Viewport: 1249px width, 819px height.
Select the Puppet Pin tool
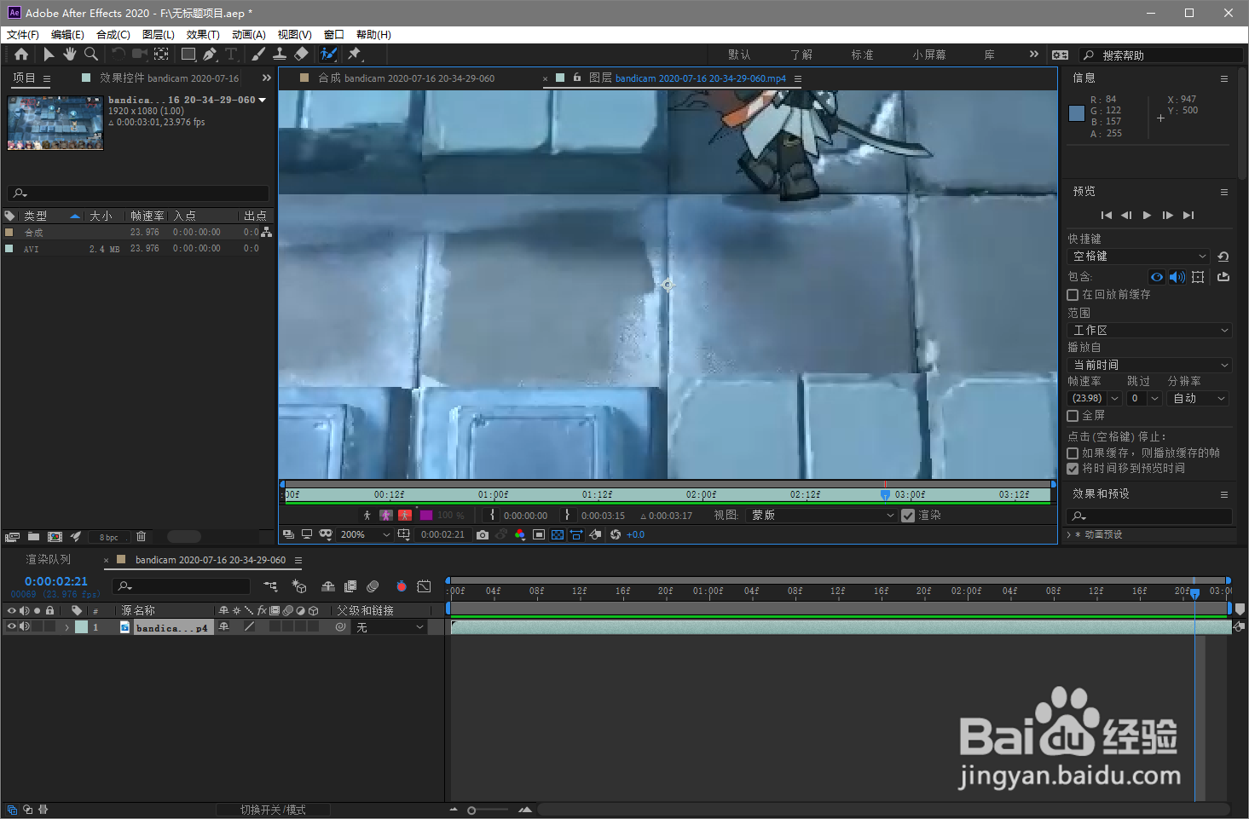(x=355, y=54)
